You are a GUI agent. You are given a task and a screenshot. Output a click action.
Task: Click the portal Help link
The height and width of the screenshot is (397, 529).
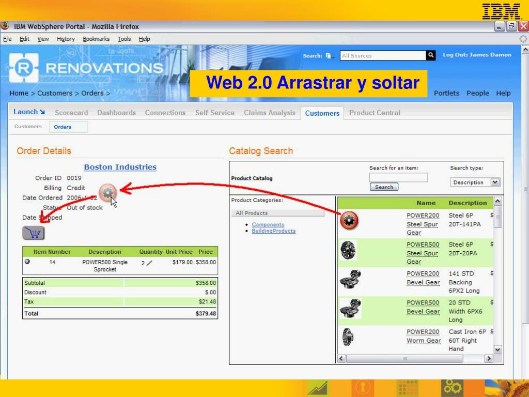tap(503, 93)
